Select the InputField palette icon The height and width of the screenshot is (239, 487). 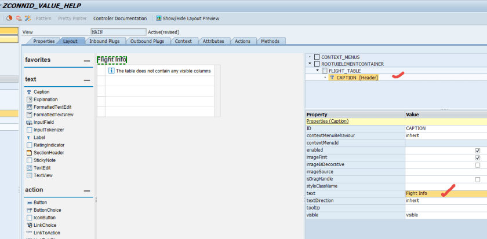click(29, 123)
